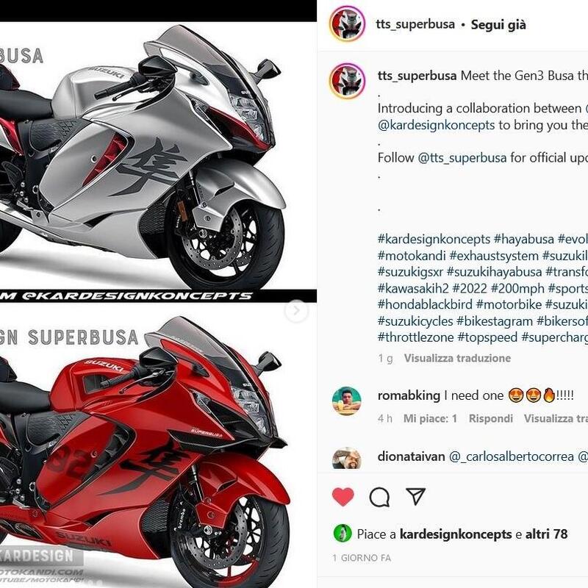Click tts_superbusa avatar beside the caption

click(347, 81)
